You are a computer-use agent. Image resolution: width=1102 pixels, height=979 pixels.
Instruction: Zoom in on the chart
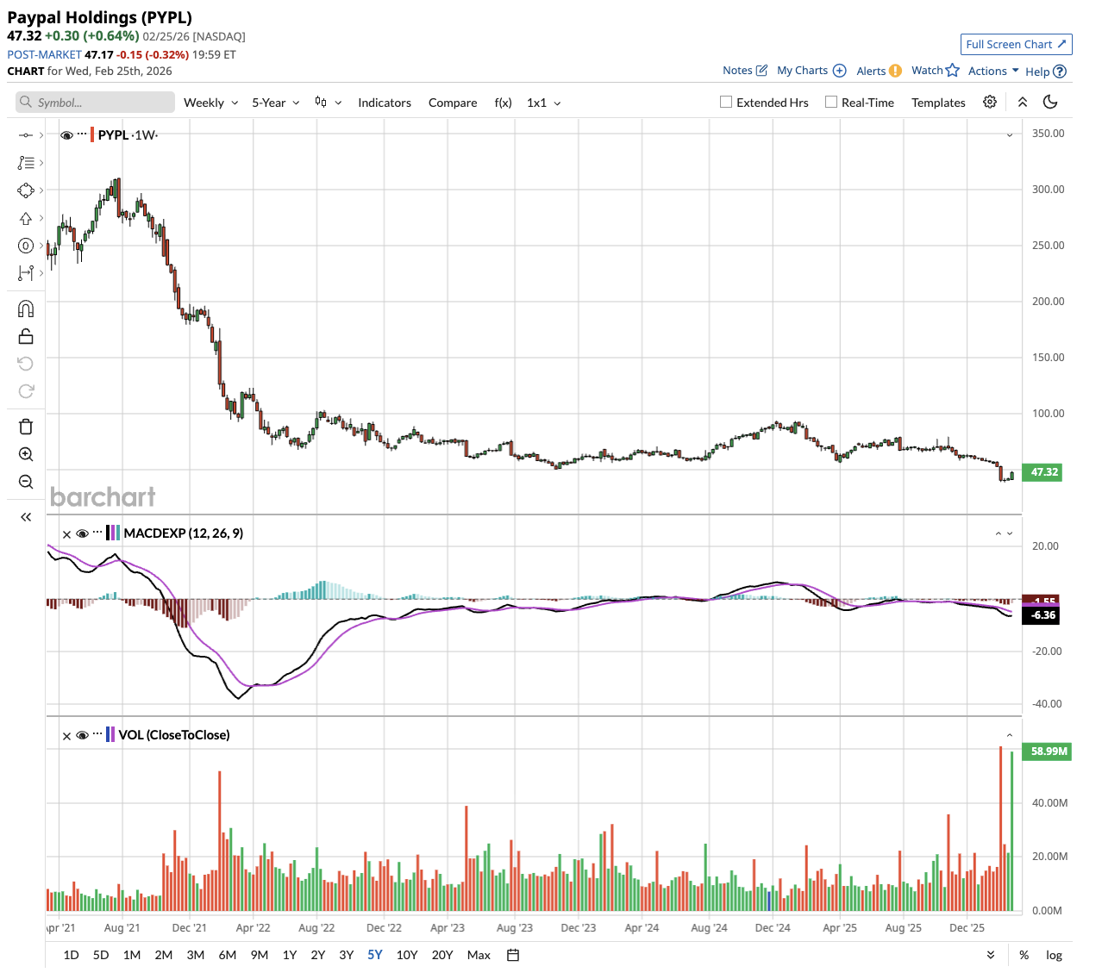26,454
